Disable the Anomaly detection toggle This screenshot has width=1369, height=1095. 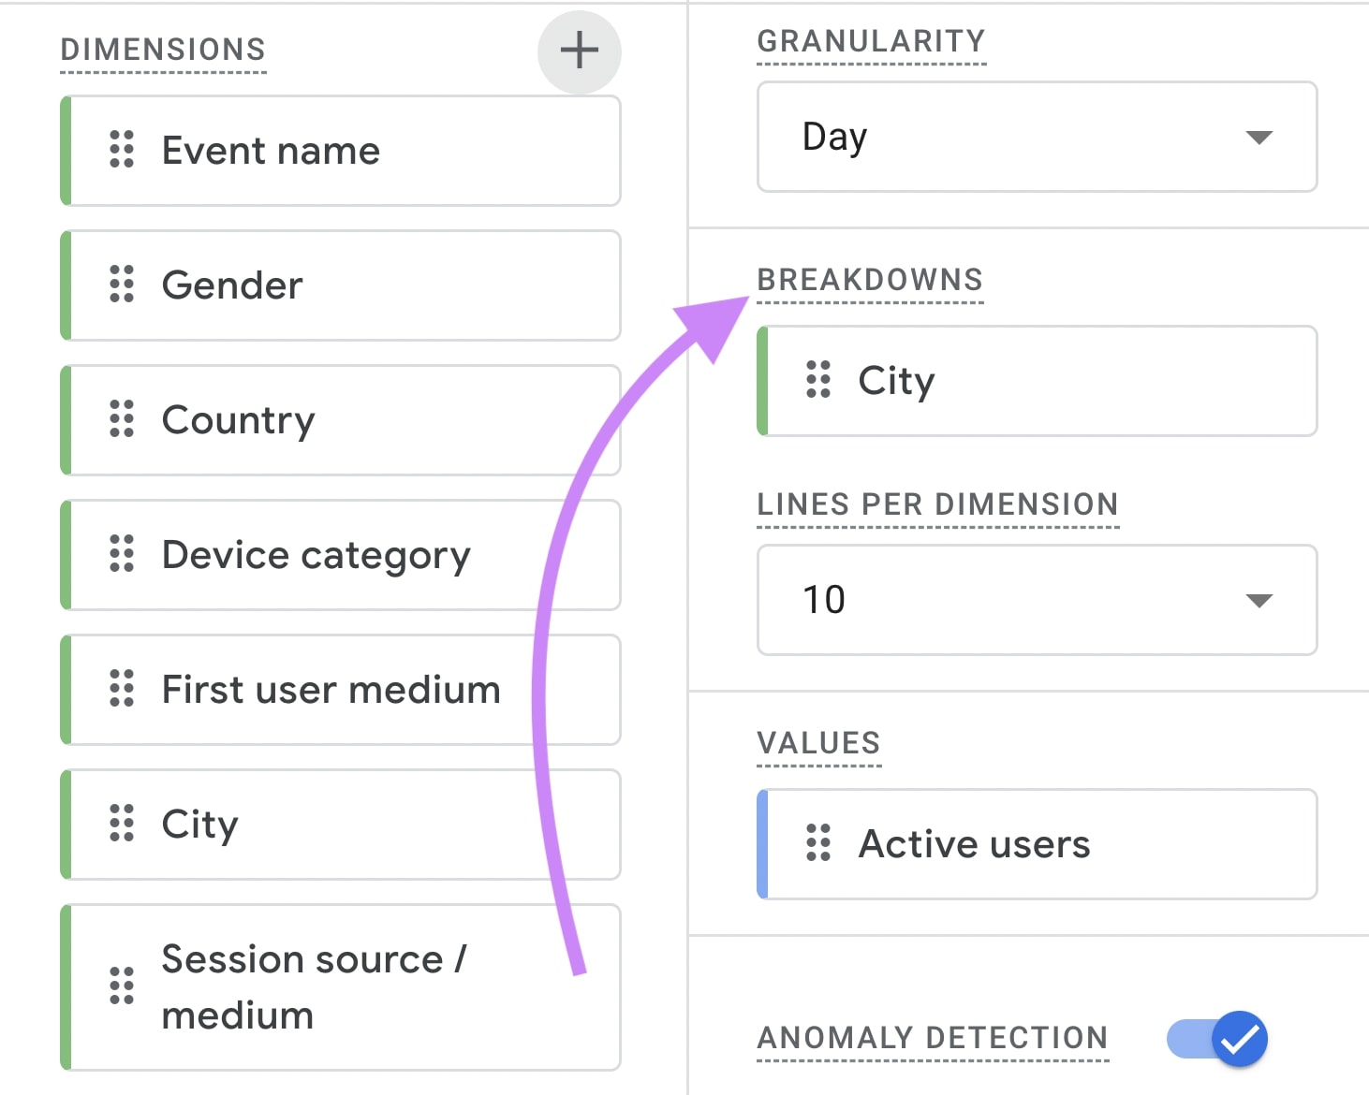(x=1215, y=1038)
